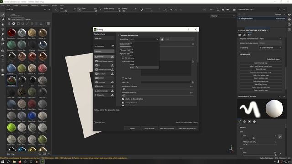Toggle the ID mesh map checkbox
Image resolution: width=292 pixels, height=164 pixels.
point(96,65)
